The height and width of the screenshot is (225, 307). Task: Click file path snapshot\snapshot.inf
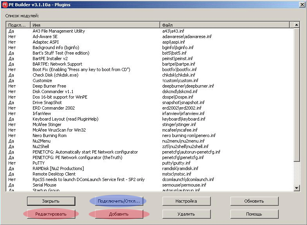[183, 102]
